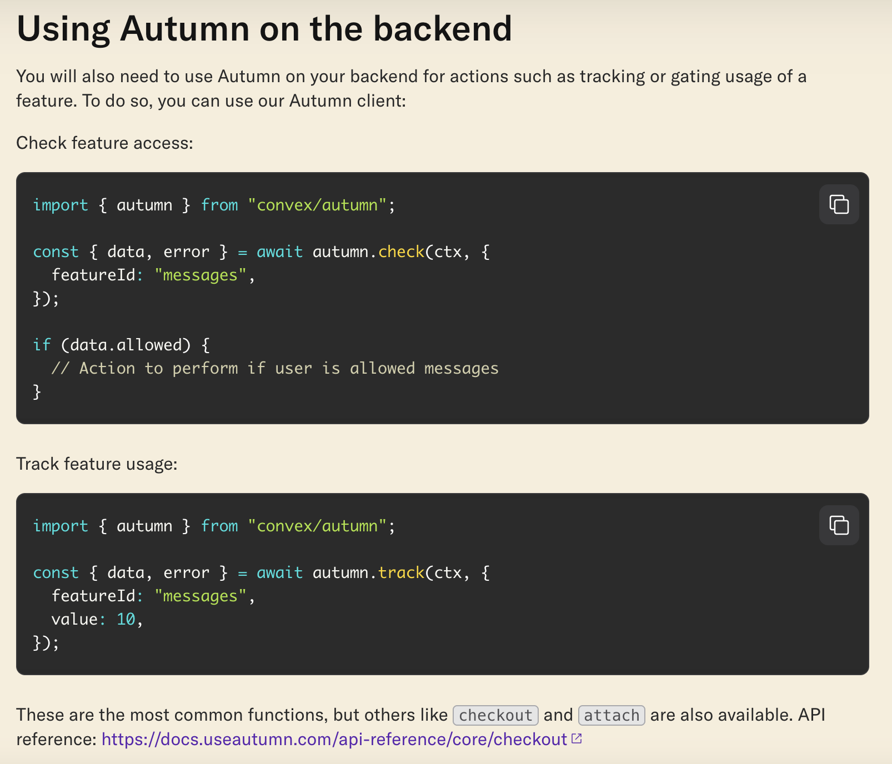Click "convex/autumn" string in the first code block
892x764 pixels.
tap(317, 205)
